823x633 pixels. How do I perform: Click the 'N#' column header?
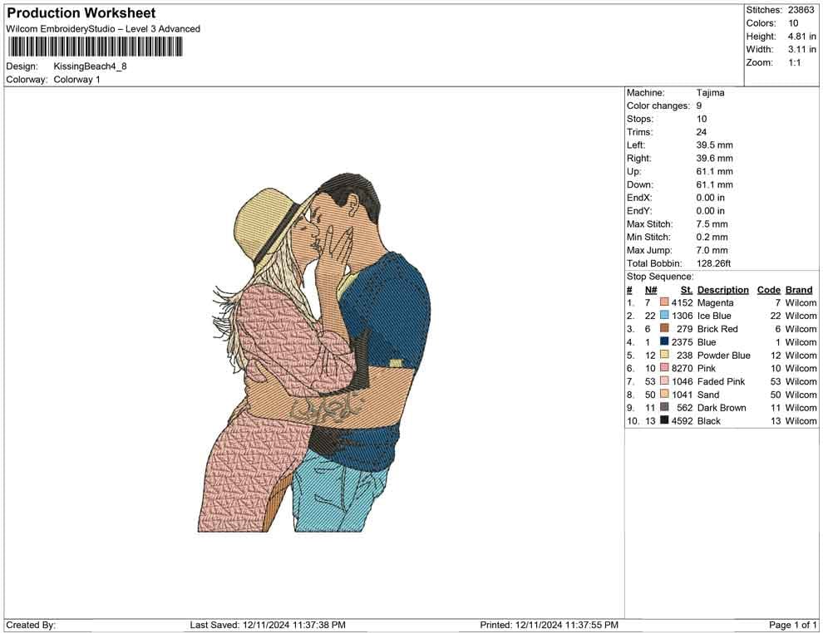click(651, 290)
